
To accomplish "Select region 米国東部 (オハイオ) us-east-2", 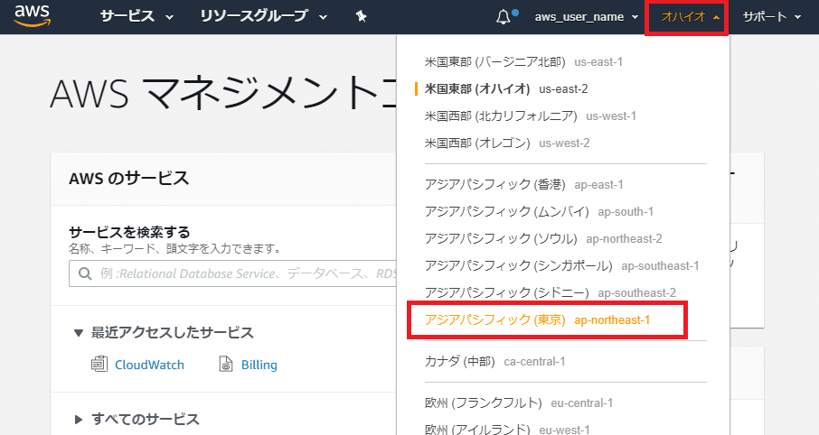I will (x=506, y=88).
